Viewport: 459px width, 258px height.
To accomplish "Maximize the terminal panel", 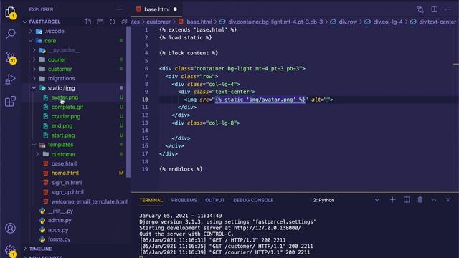I will (434, 200).
